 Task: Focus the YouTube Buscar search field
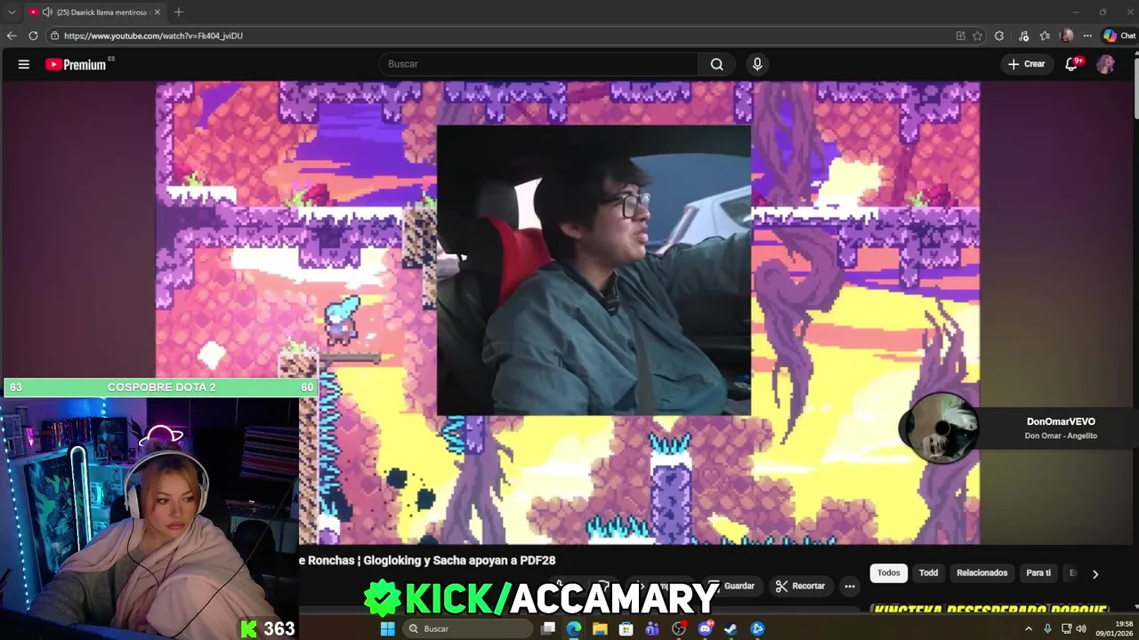click(x=539, y=64)
